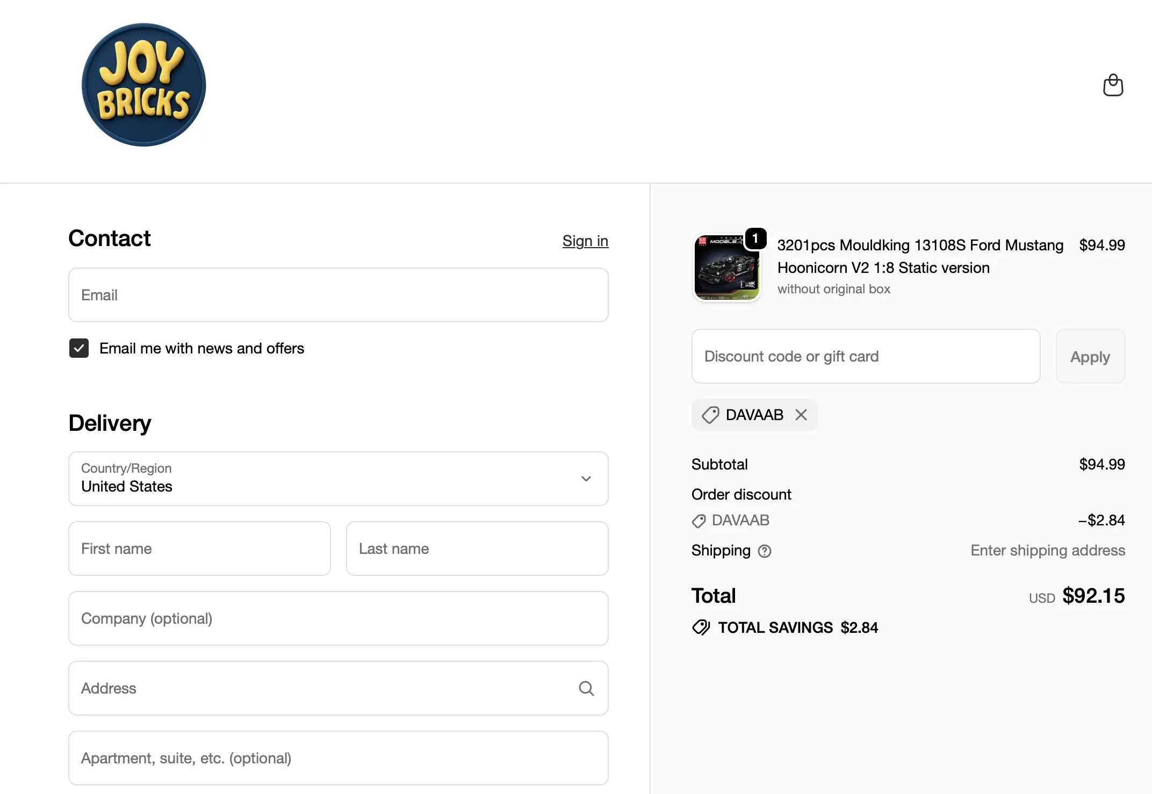
Task: Click the Sign in link
Action: 585,241
